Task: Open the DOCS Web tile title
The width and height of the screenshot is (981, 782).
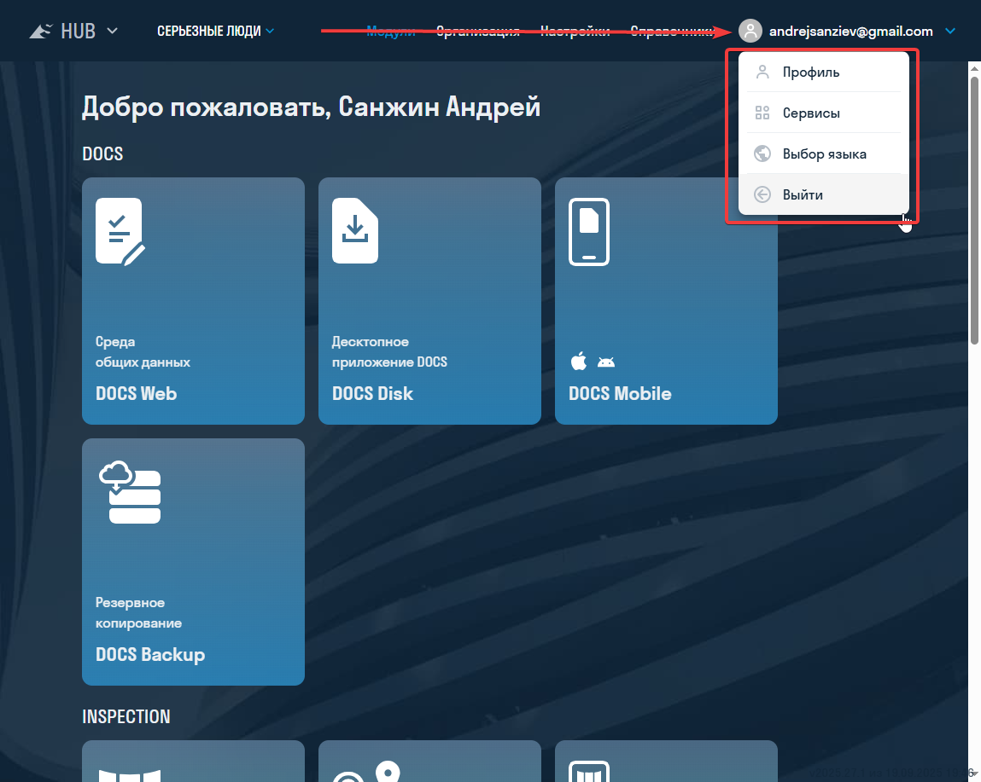Action: click(x=137, y=393)
